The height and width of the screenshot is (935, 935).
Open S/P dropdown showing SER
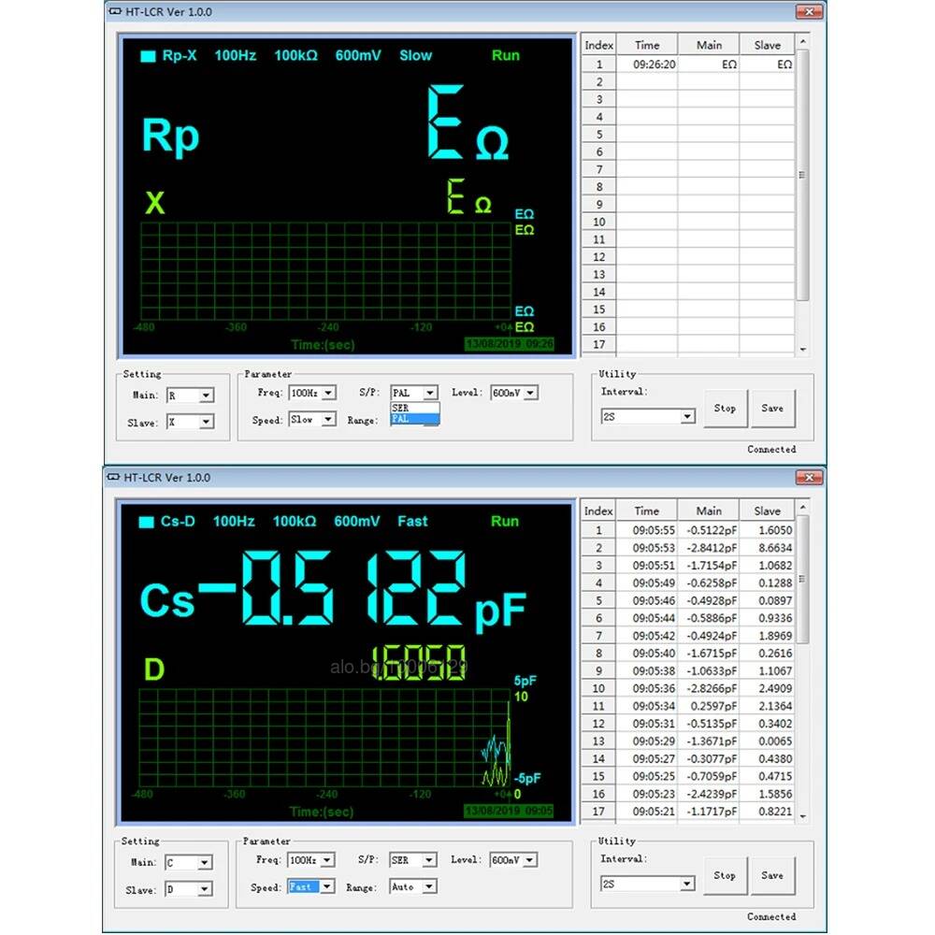pyautogui.click(x=413, y=860)
